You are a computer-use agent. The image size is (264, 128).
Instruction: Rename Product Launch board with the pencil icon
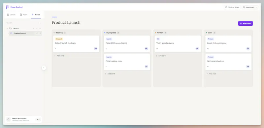[x=37, y=33]
